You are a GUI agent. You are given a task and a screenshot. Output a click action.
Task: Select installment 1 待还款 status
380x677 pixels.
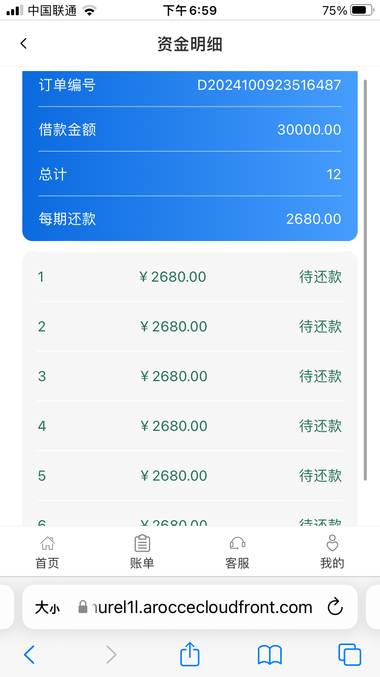(320, 277)
